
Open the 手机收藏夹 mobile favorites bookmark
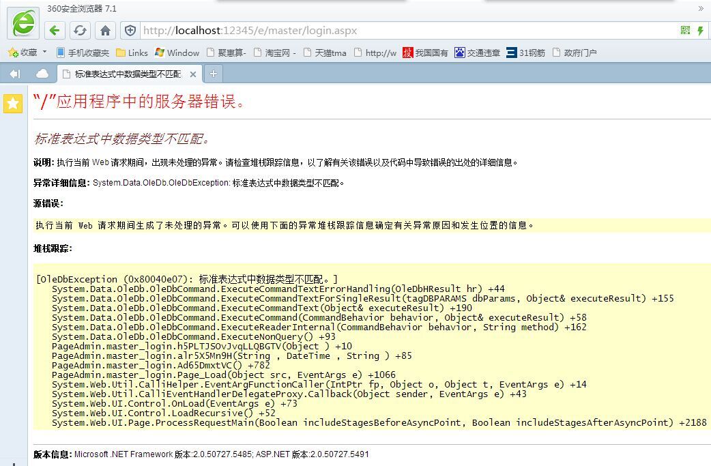coord(83,53)
